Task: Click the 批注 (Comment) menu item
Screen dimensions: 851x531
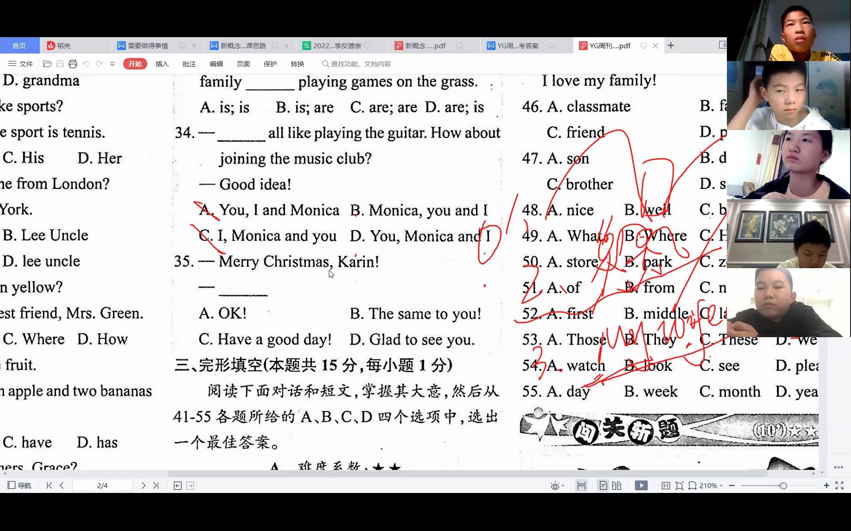Action: point(188,63)
